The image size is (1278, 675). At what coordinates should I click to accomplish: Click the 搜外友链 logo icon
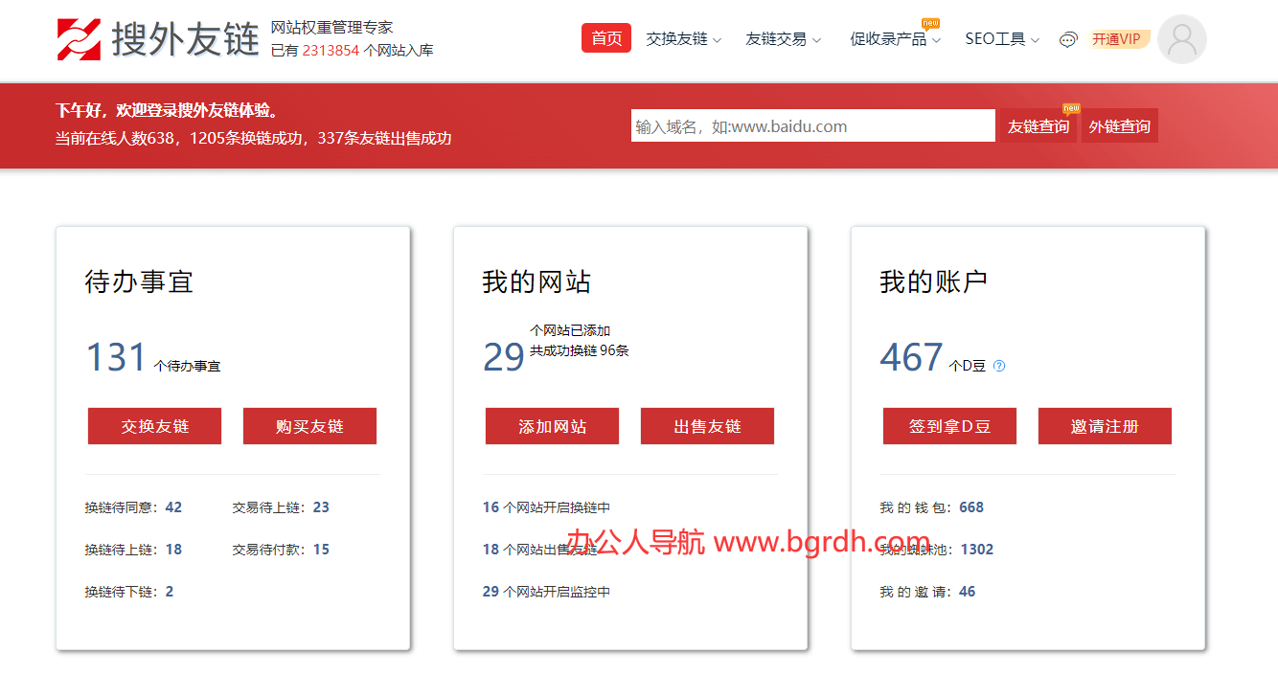click(x=79, y=39)
